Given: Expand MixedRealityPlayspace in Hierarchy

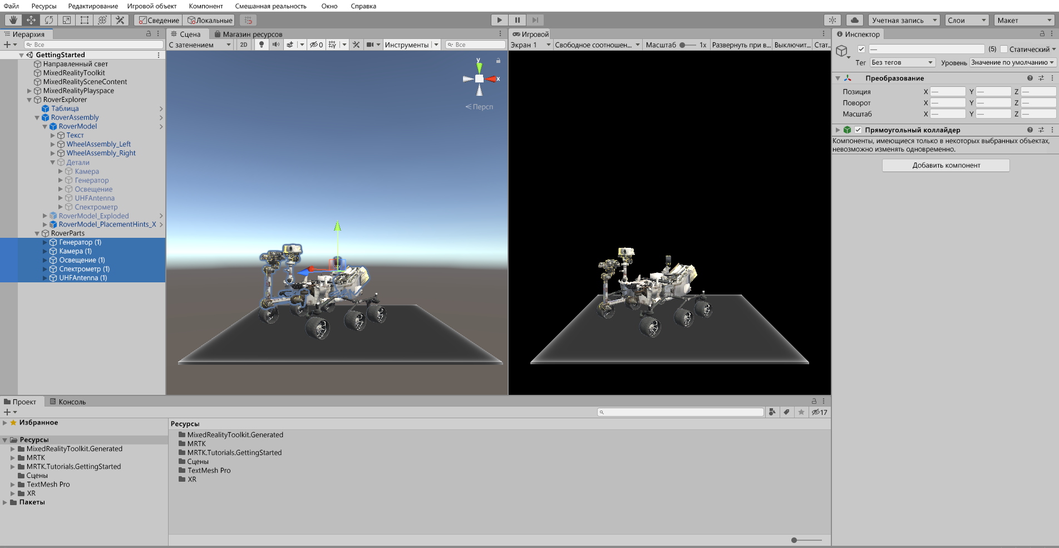Looking at the screenshot, I should (29, 91).
